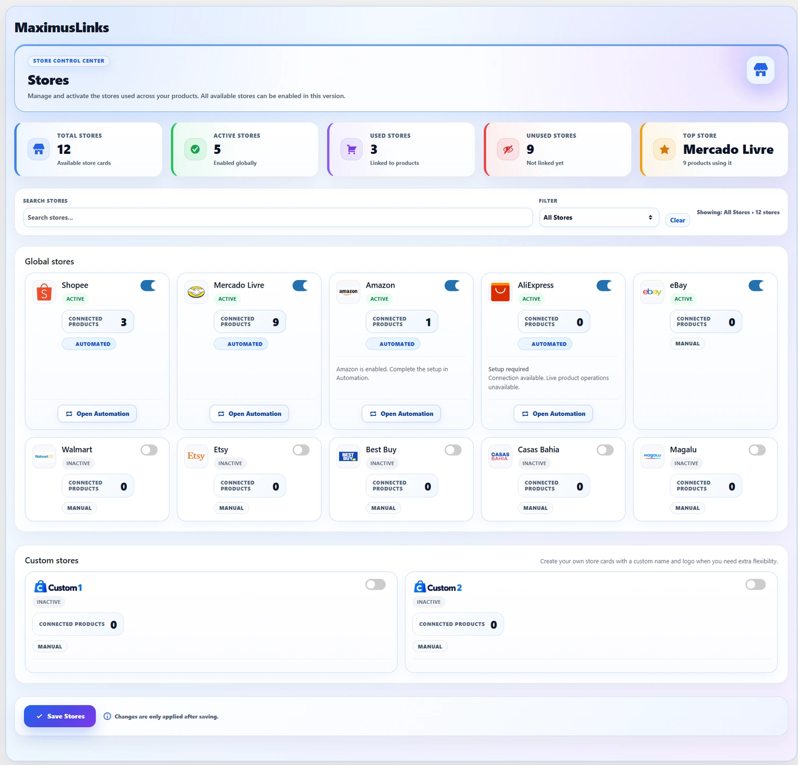
Task: Disable the Amazon store switch
Action: [x=453, y=285]
